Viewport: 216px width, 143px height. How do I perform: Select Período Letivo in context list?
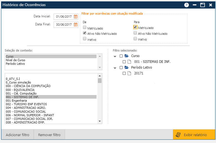pyautogui.click(x=15, y=64)
